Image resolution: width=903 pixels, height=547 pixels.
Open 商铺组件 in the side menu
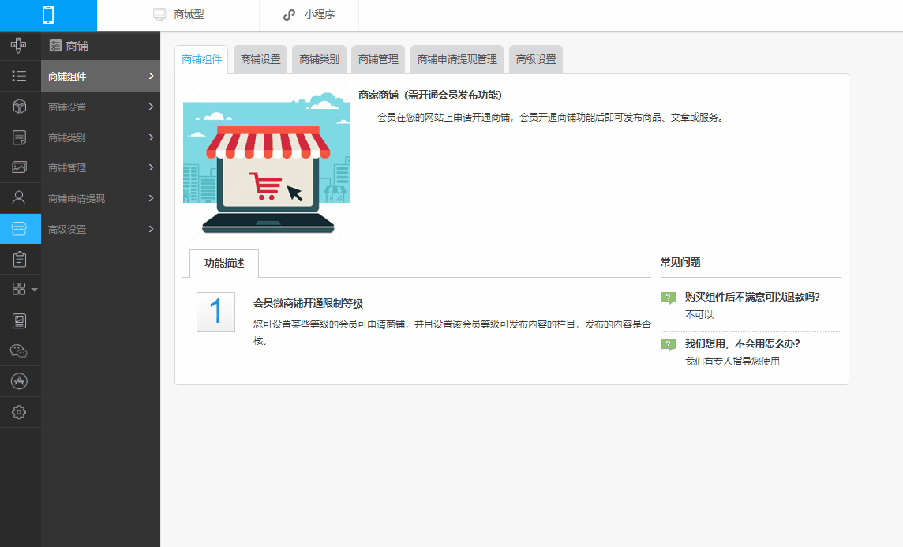pyautogui.click(x=101, y=76)
